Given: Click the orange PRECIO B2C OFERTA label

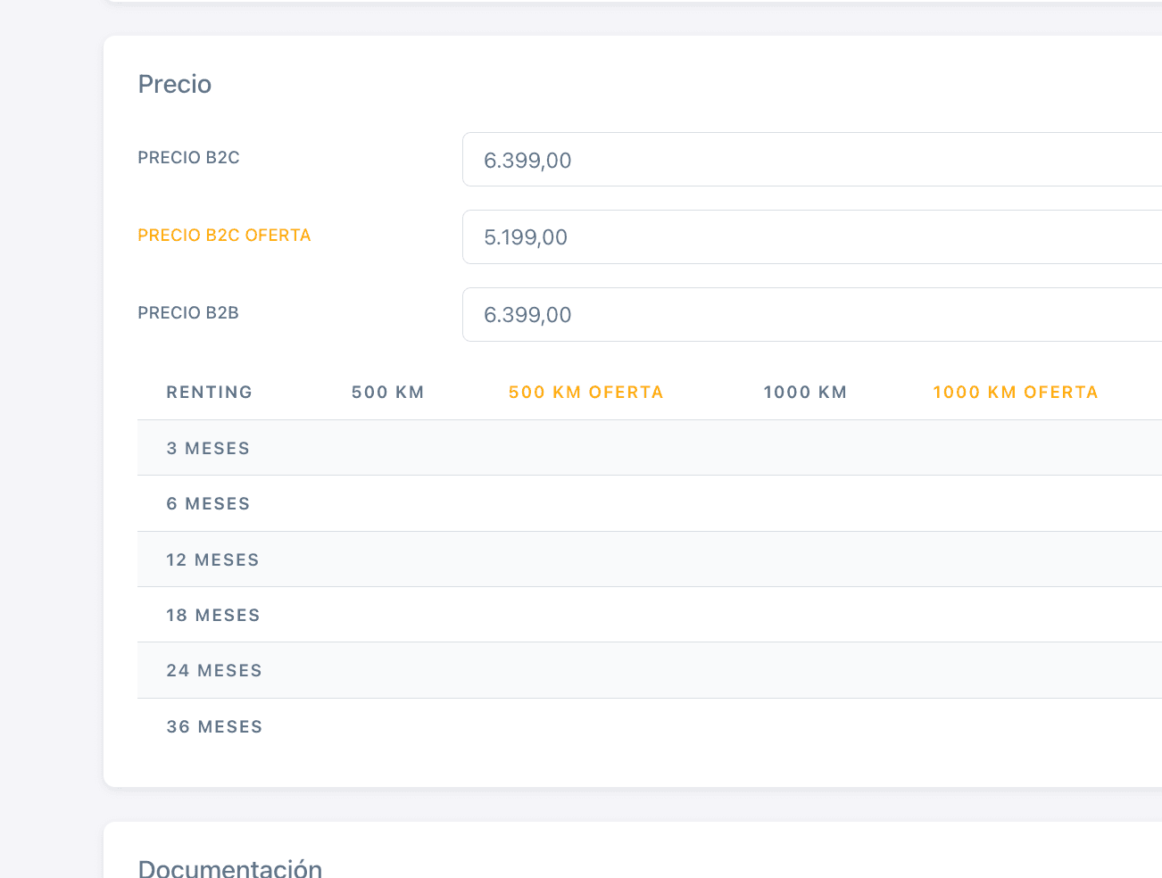Looking at the screenshot, I should 224,236.
